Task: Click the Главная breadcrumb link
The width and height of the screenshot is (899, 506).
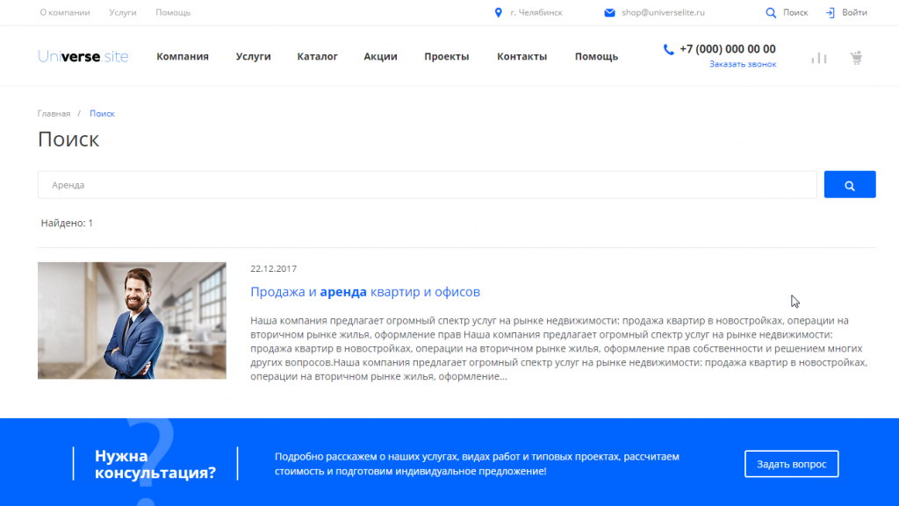Action: point(54,114)
